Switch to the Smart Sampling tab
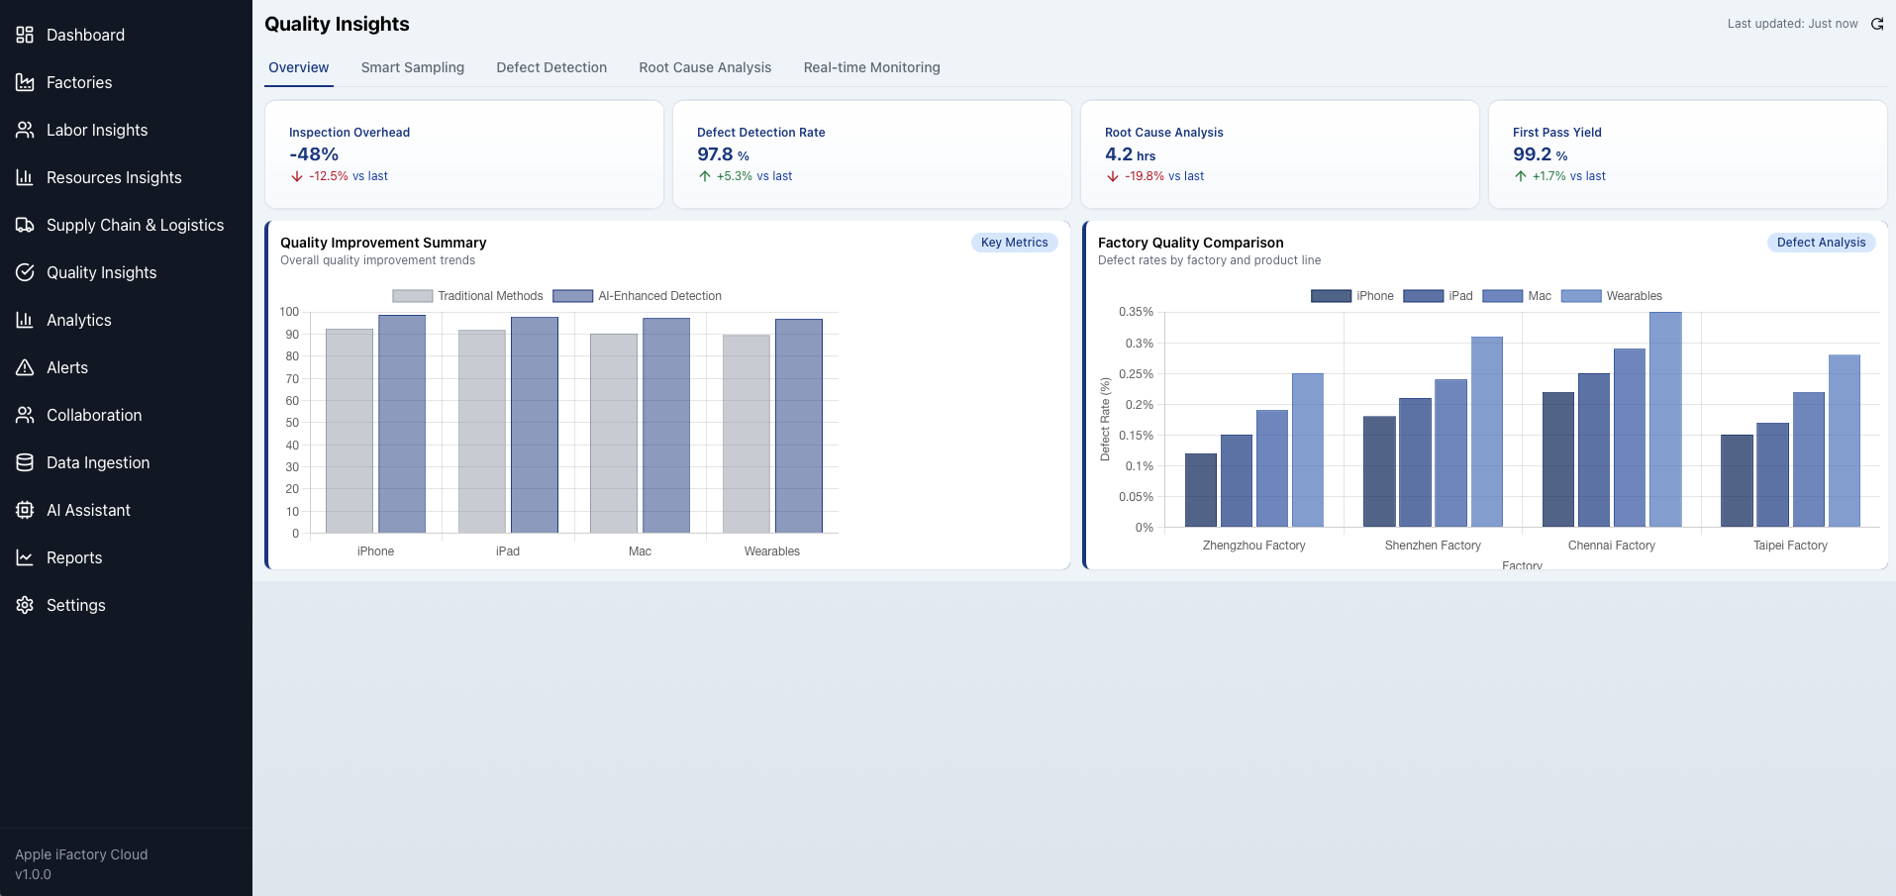This screenshot has height=896, width=1896. coord(413,67)
